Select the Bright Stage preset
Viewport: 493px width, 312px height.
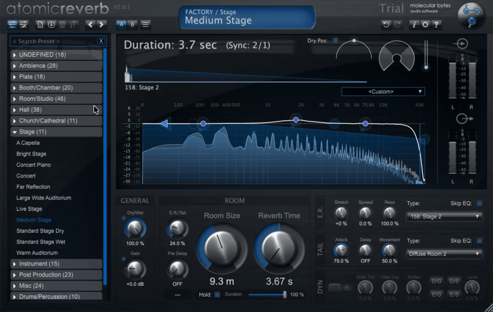(31, 154)
